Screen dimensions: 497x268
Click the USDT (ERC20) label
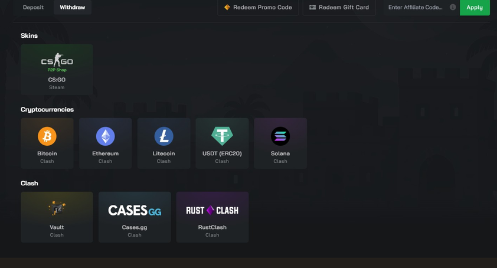[x=222, y=153]
